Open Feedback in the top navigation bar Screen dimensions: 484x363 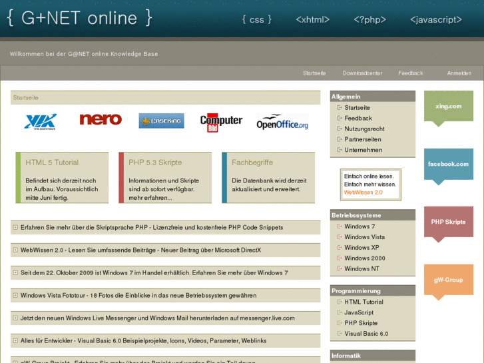pos(411,73)
